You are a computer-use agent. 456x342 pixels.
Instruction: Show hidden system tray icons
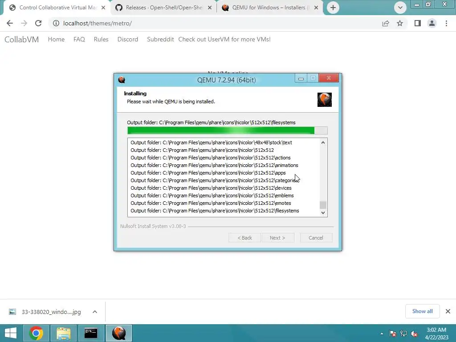coord(382,334)
